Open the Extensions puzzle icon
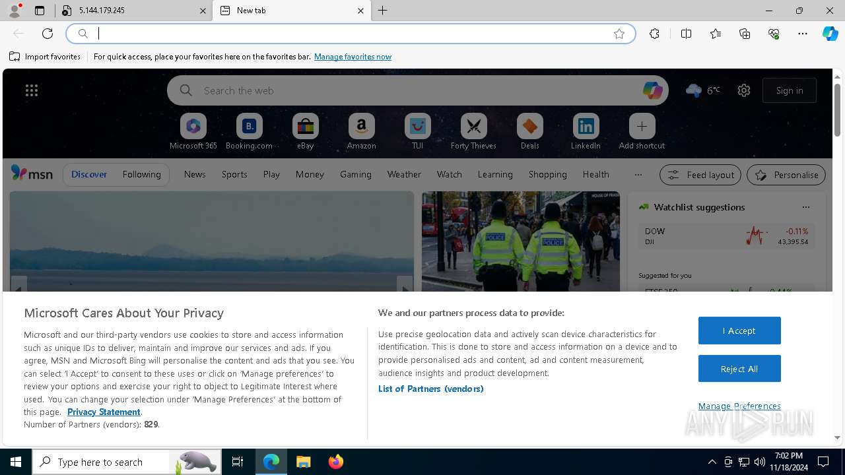This screenshot has width=845, height=475. (654, 34)
